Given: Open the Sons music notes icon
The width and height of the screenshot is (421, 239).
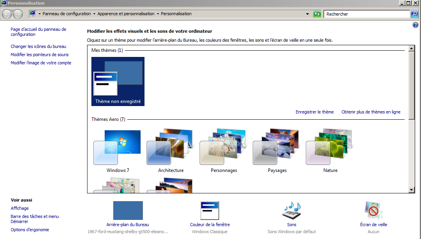Looking at the screenshot, I should (x=292, y=210).
